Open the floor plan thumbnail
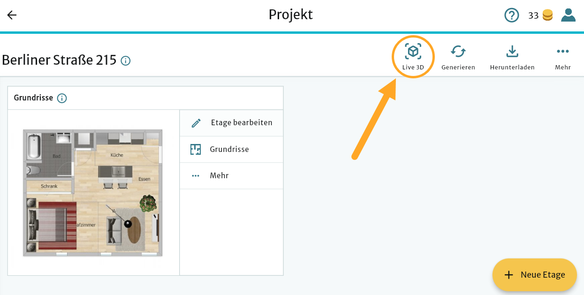 pos(92,192)
